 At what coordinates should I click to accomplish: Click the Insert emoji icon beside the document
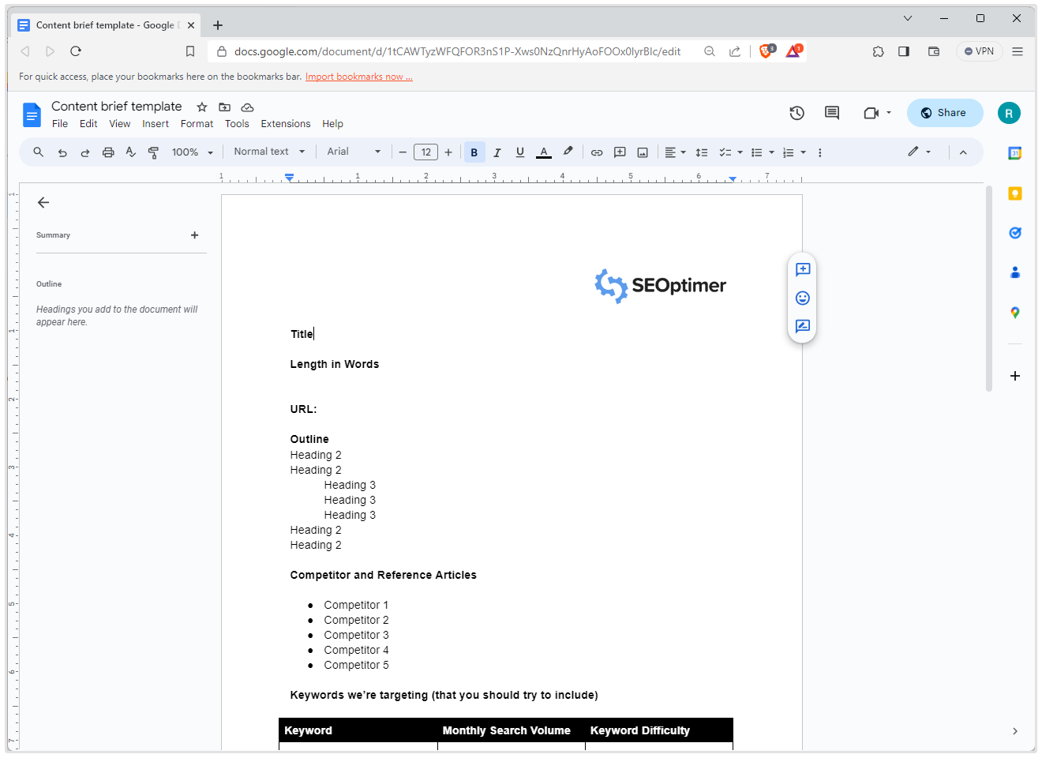pos(802,298)
